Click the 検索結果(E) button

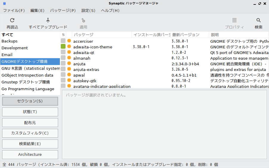pyautogui.click(x=30, y=144)
